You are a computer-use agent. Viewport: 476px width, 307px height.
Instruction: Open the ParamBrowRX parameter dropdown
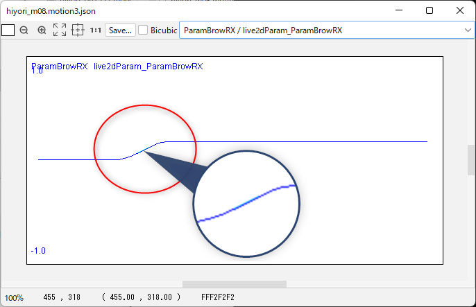(x=319, y=30)
